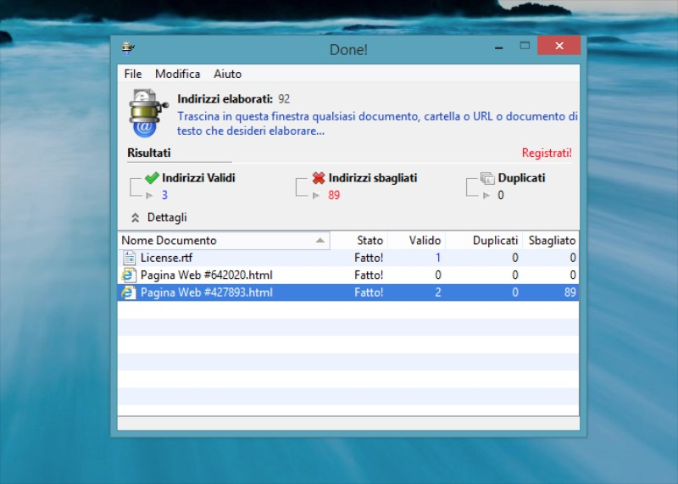Collapse the Dettagli section
The height and width of the screenshot is (484, 678).
pyautogui.click(x=136, y=218)
